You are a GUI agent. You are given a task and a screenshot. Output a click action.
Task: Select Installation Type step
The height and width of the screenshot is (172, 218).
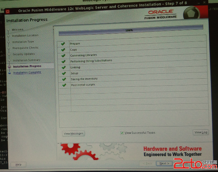23,42
